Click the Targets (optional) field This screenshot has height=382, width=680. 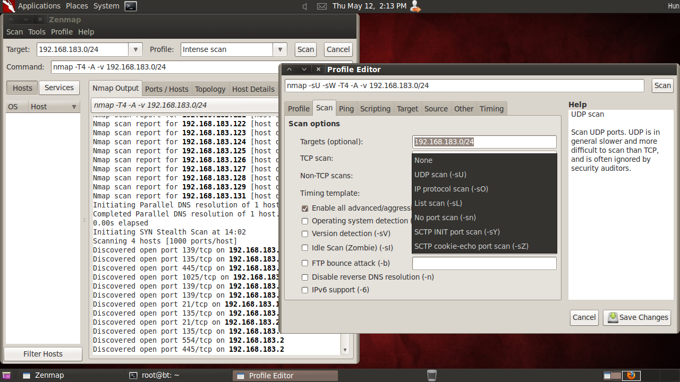point(484,142)
